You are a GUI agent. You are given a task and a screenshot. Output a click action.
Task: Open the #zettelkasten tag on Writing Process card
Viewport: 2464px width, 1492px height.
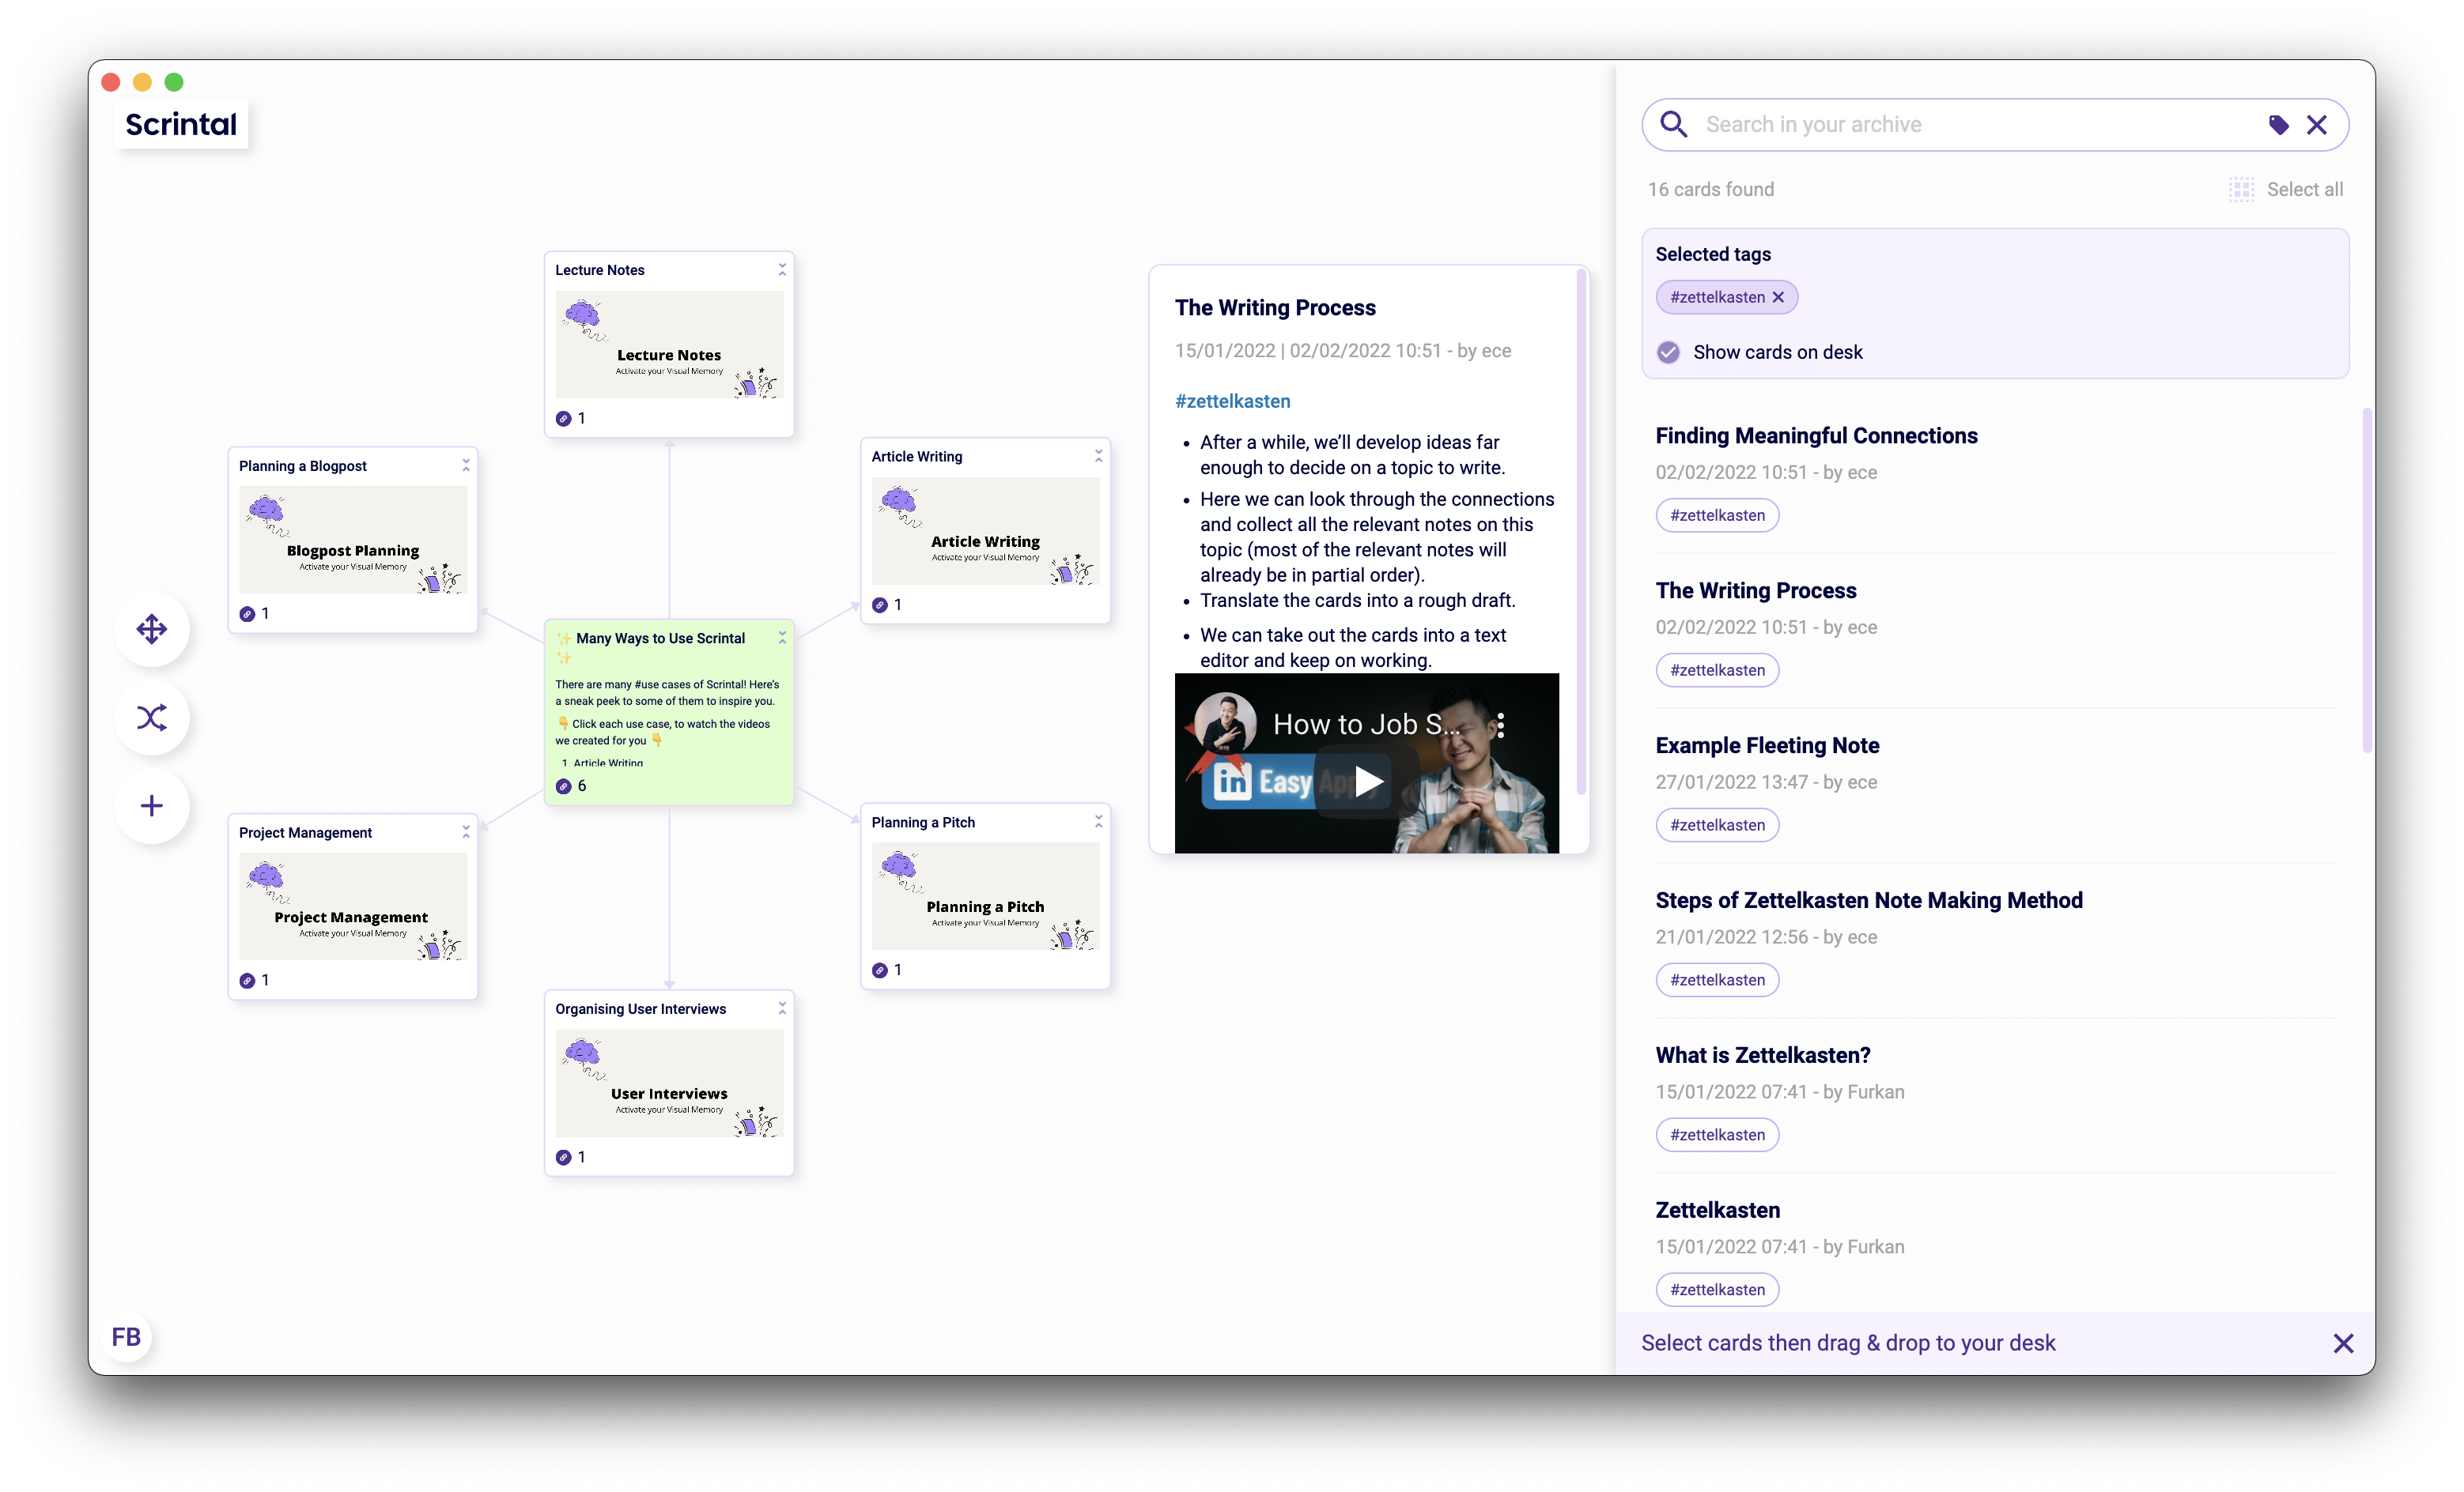[1232, 401]
